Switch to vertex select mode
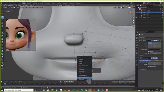The height and width of the screenshot is (92, 164). tap(11, 7)
